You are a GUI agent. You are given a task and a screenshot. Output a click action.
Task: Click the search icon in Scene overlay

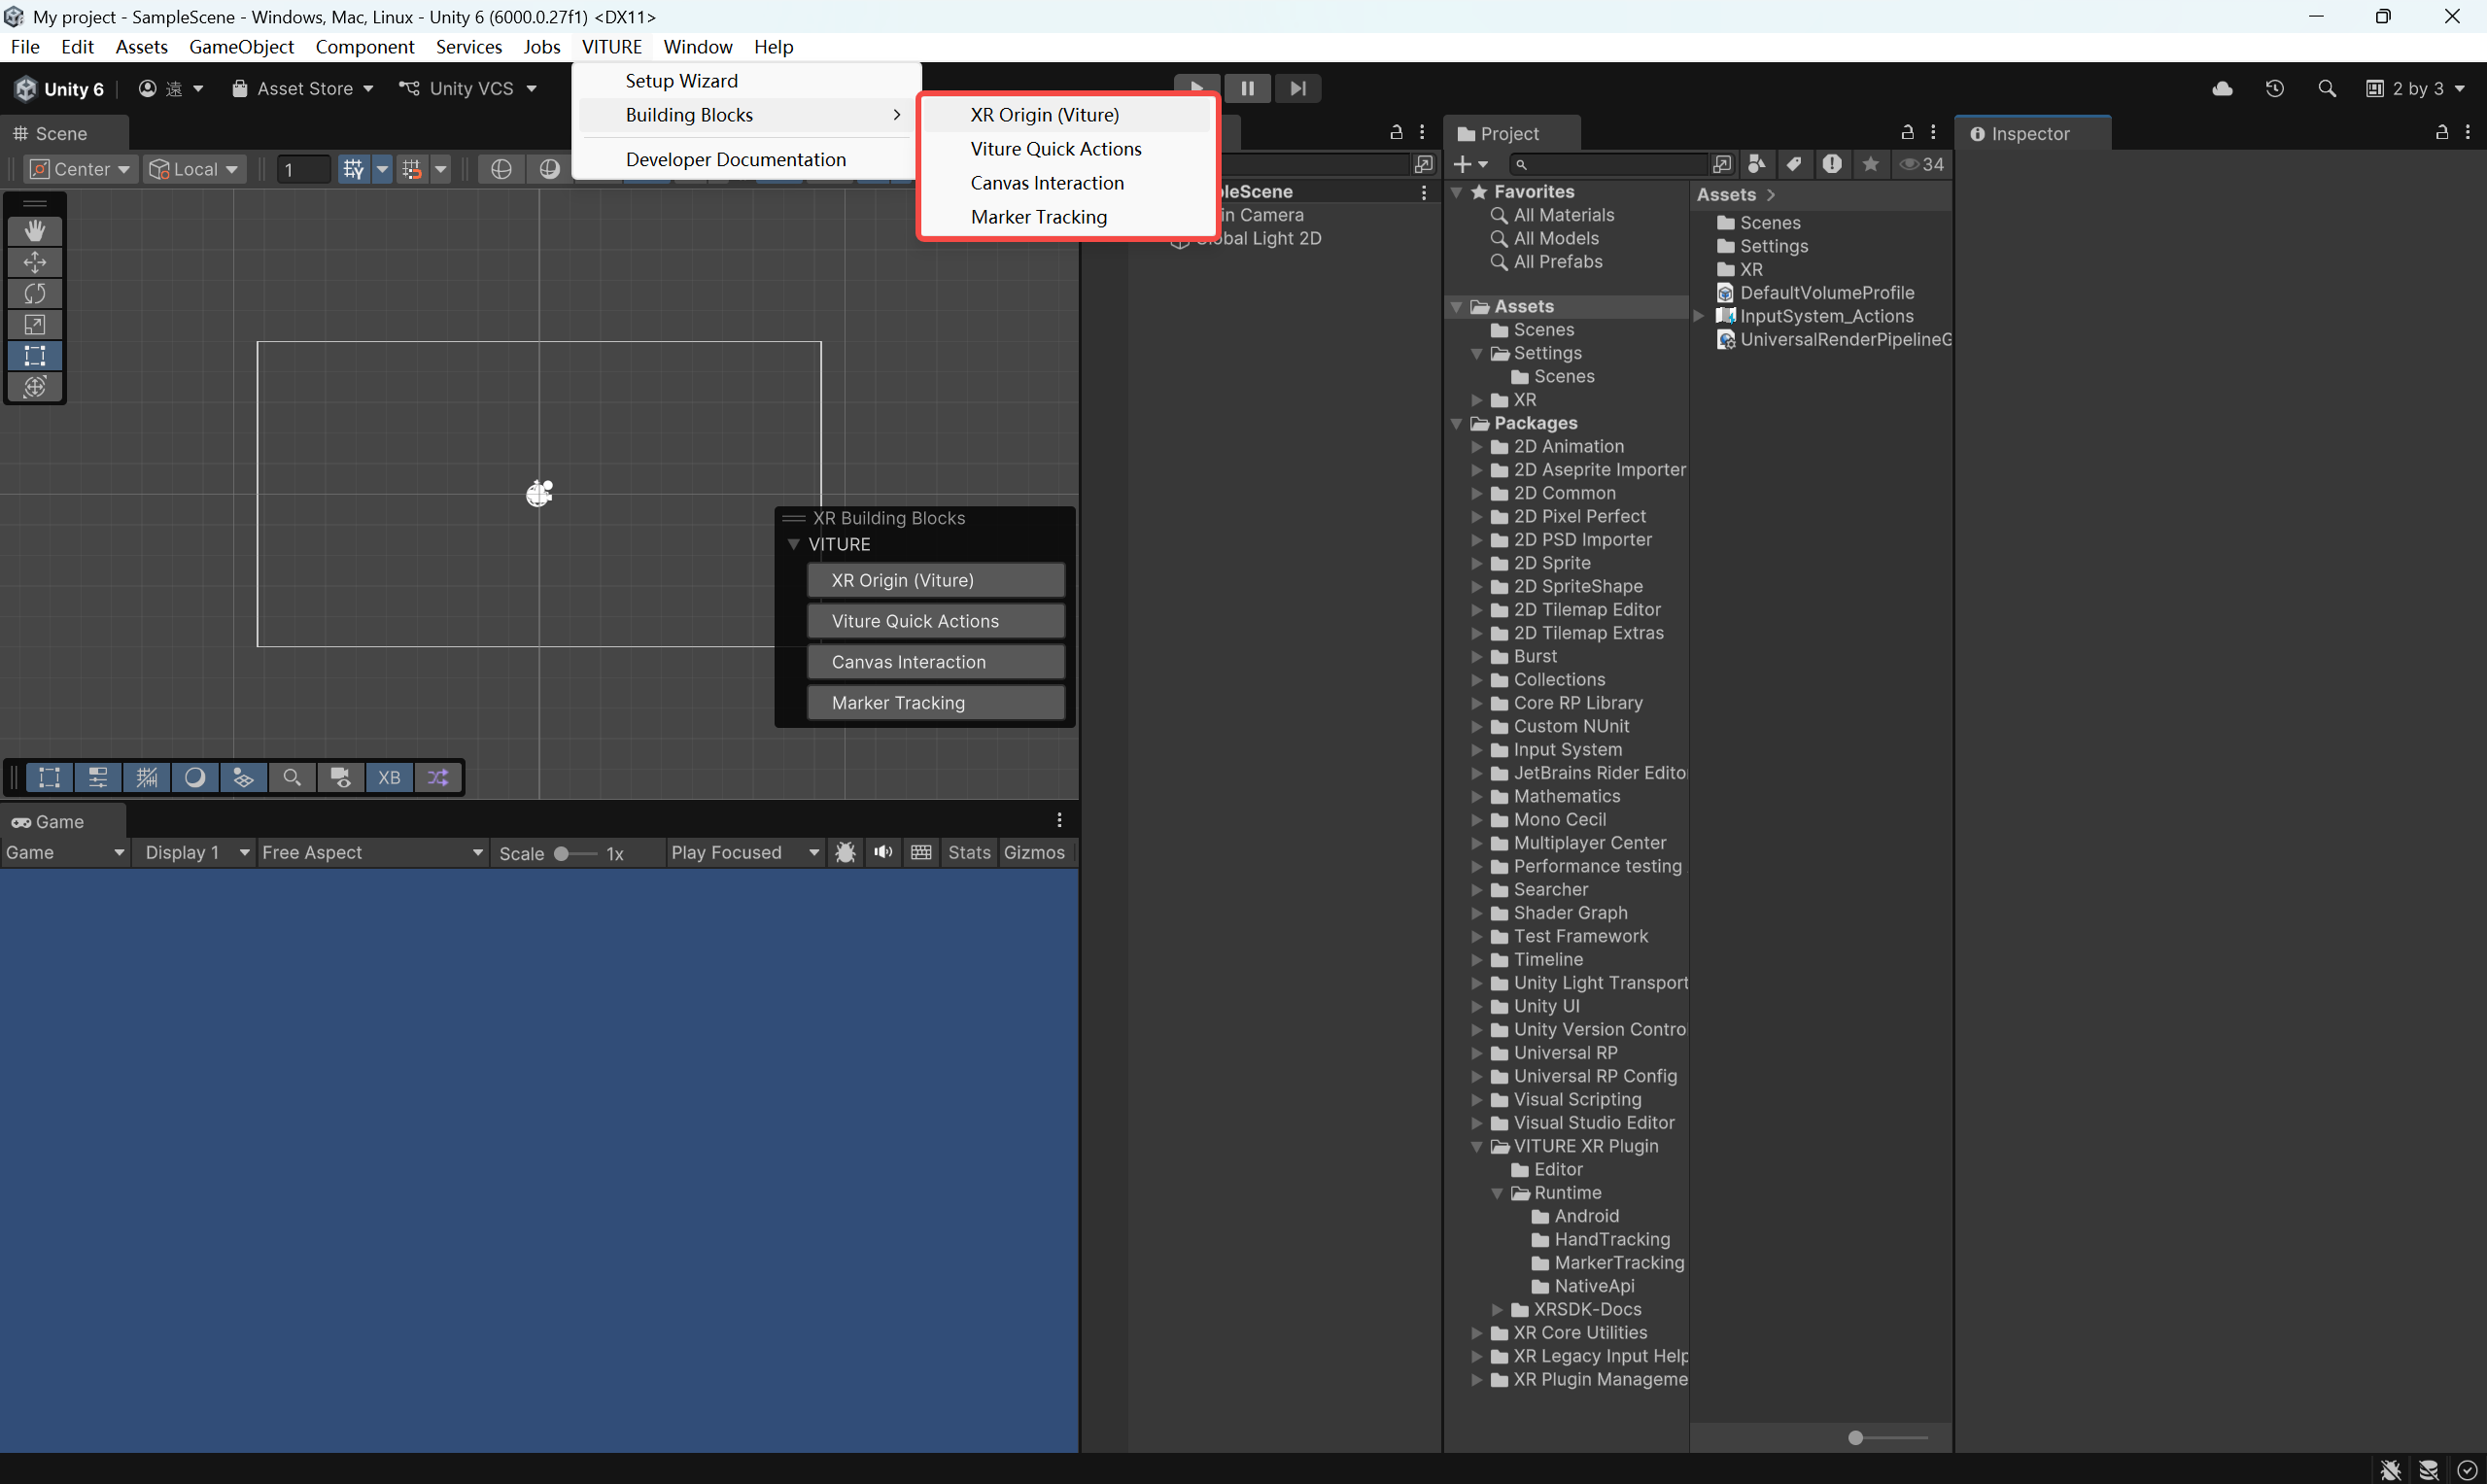[292, 777]
